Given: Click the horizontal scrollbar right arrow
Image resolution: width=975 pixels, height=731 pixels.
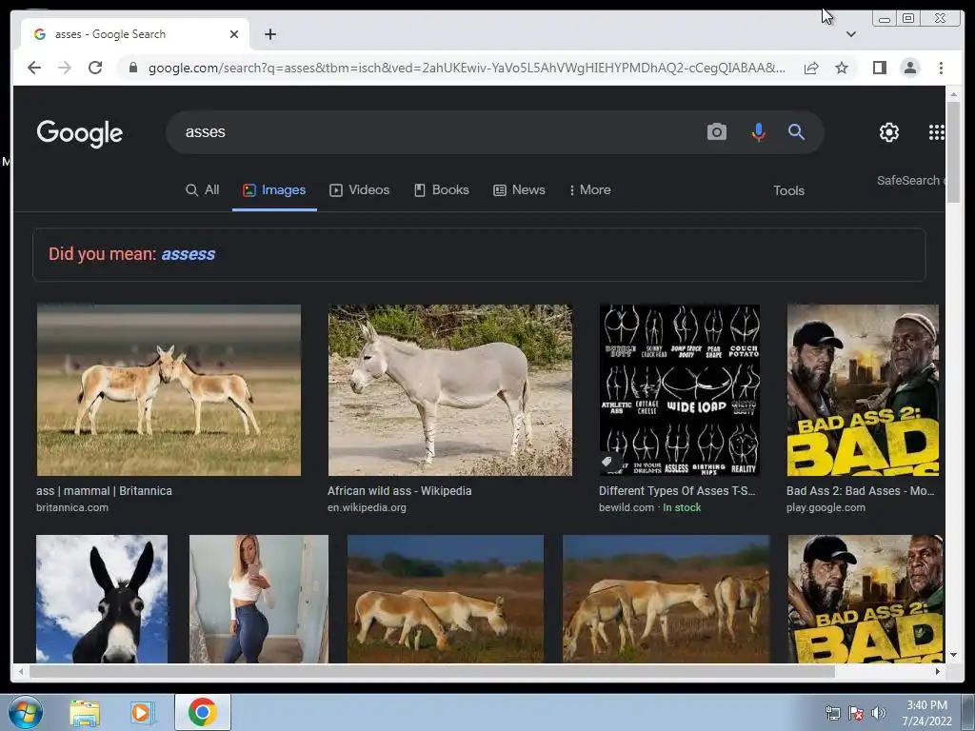Looking at the screenshot, I should tap(938, 671).
